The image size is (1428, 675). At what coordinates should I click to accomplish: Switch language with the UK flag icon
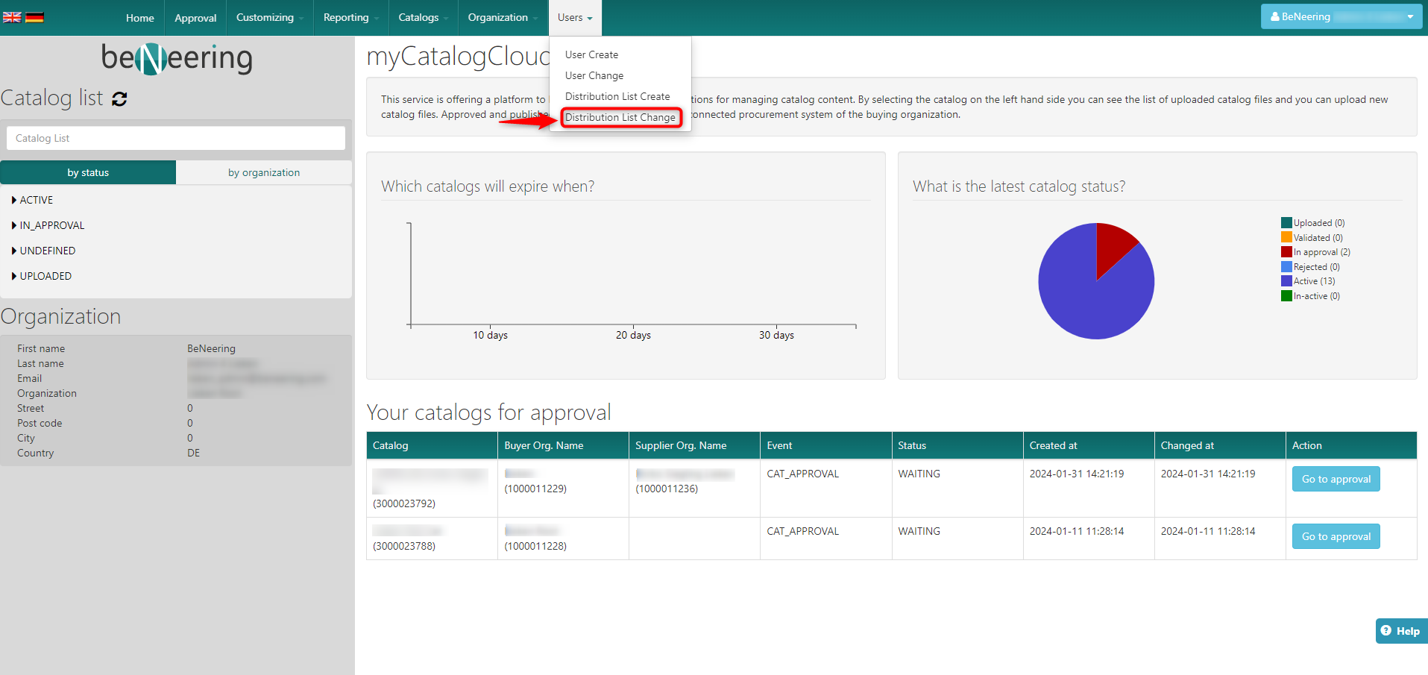12,17
